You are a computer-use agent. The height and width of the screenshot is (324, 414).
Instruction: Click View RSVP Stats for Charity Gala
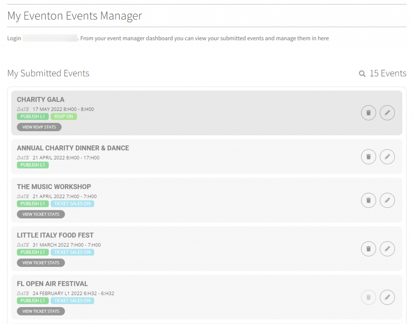click(39, 127)
